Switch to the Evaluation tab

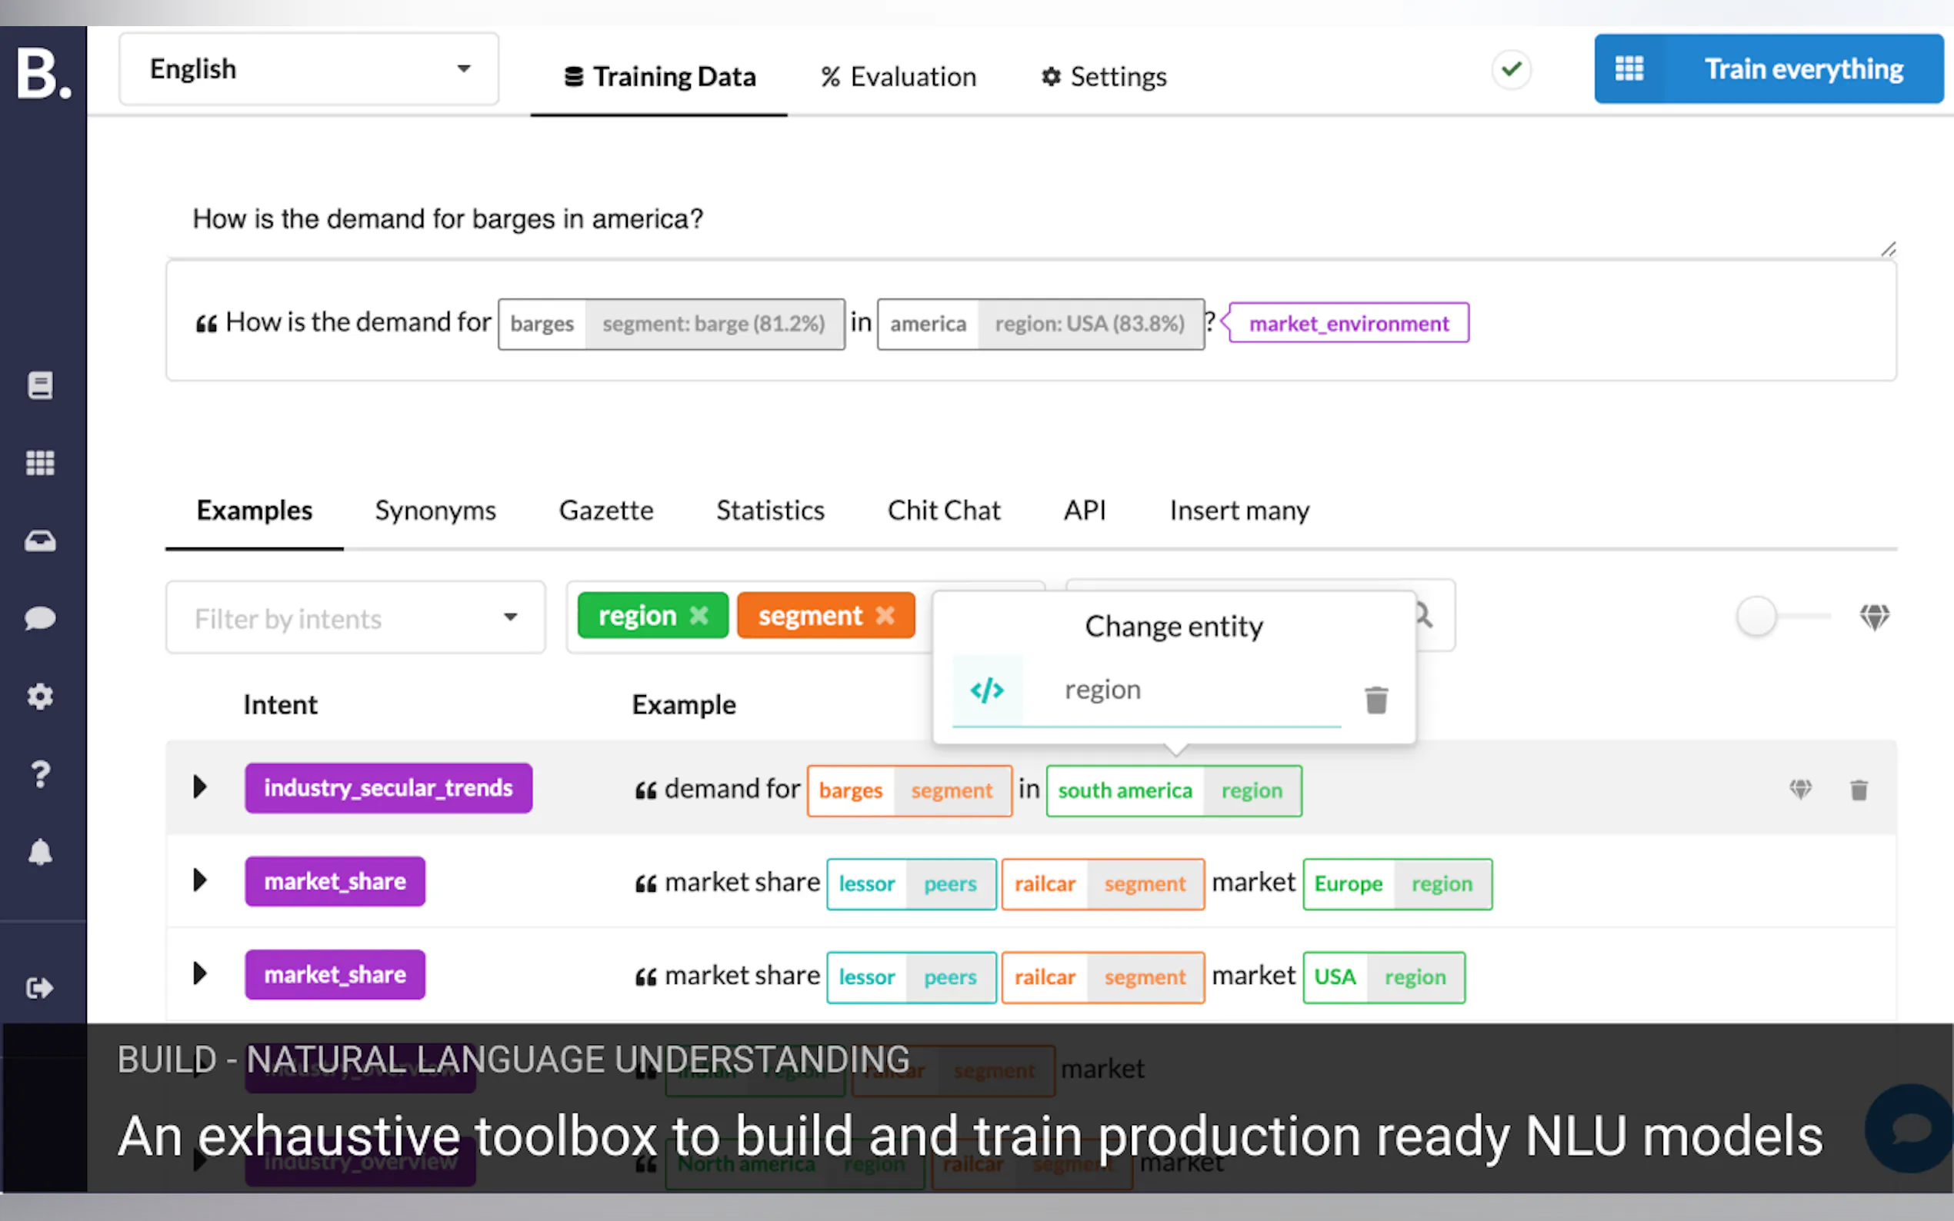[x=899, y=77]
